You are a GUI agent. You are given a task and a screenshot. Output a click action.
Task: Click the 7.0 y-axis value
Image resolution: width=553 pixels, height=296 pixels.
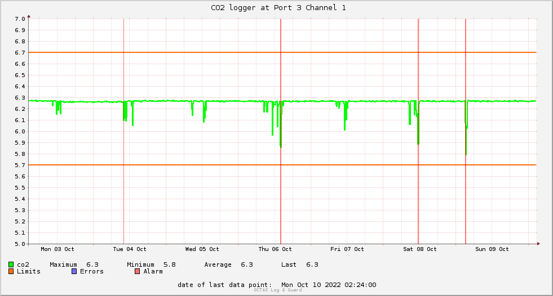(20, 19)
